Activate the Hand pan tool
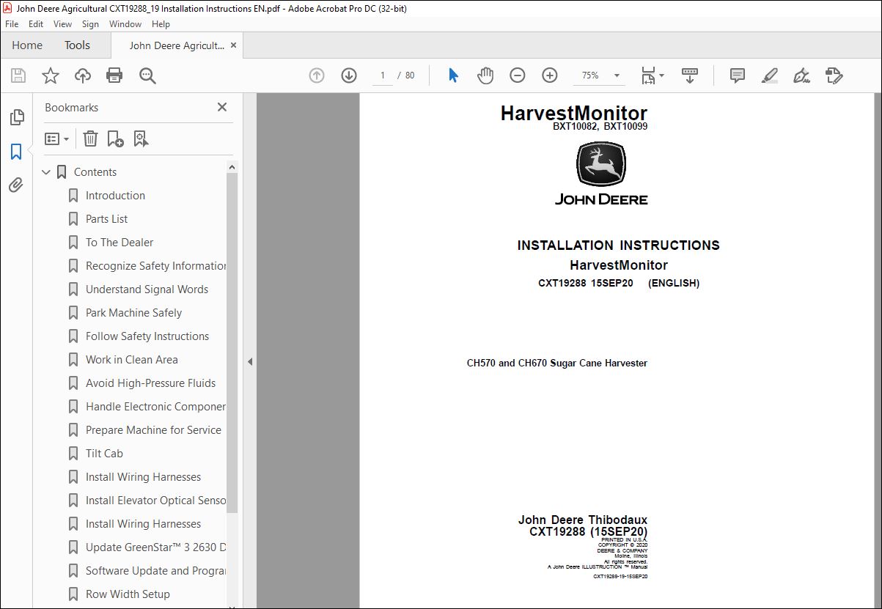The image size is (882, 609). pyautogui.click(x=485, y=75)
